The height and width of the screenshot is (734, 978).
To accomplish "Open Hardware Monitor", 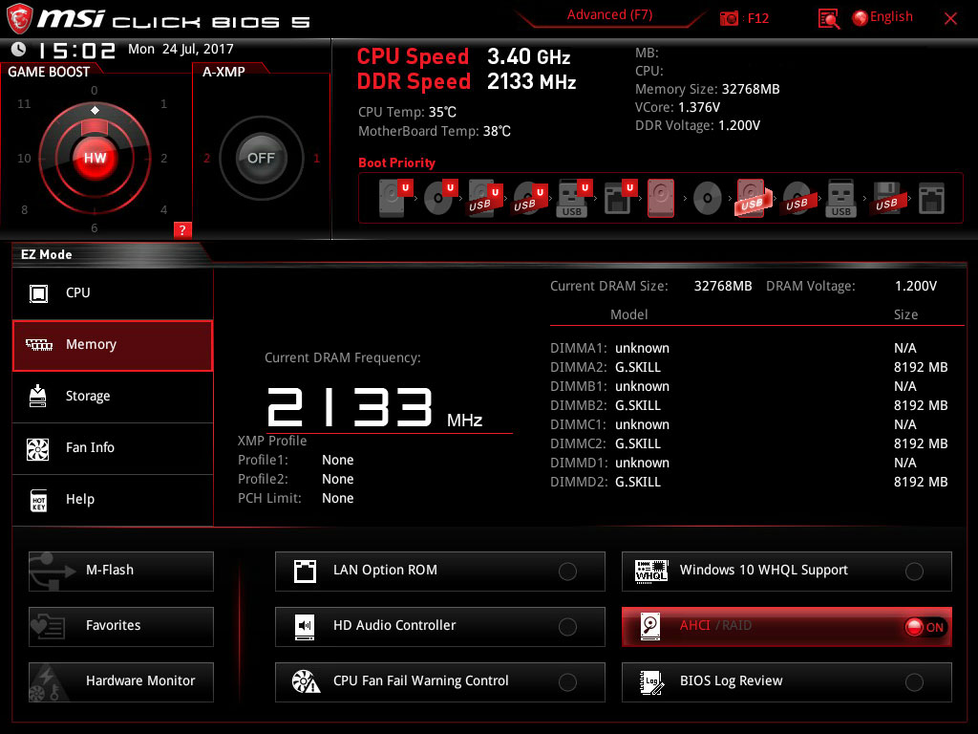I will click(x=121, y=681).
